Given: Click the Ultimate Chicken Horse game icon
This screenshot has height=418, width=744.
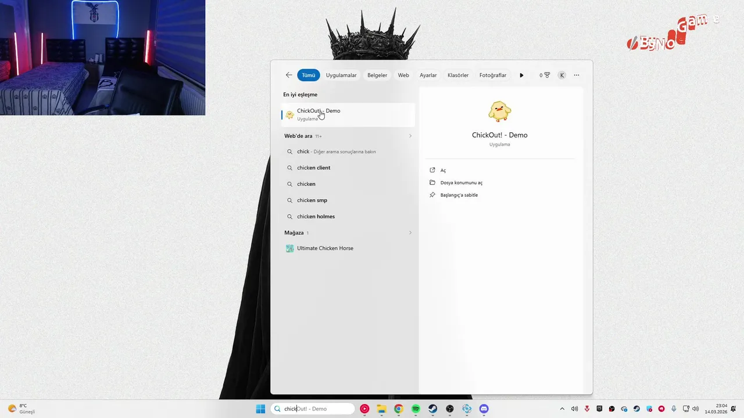Looking at the screenshot, I should point(289,248).
